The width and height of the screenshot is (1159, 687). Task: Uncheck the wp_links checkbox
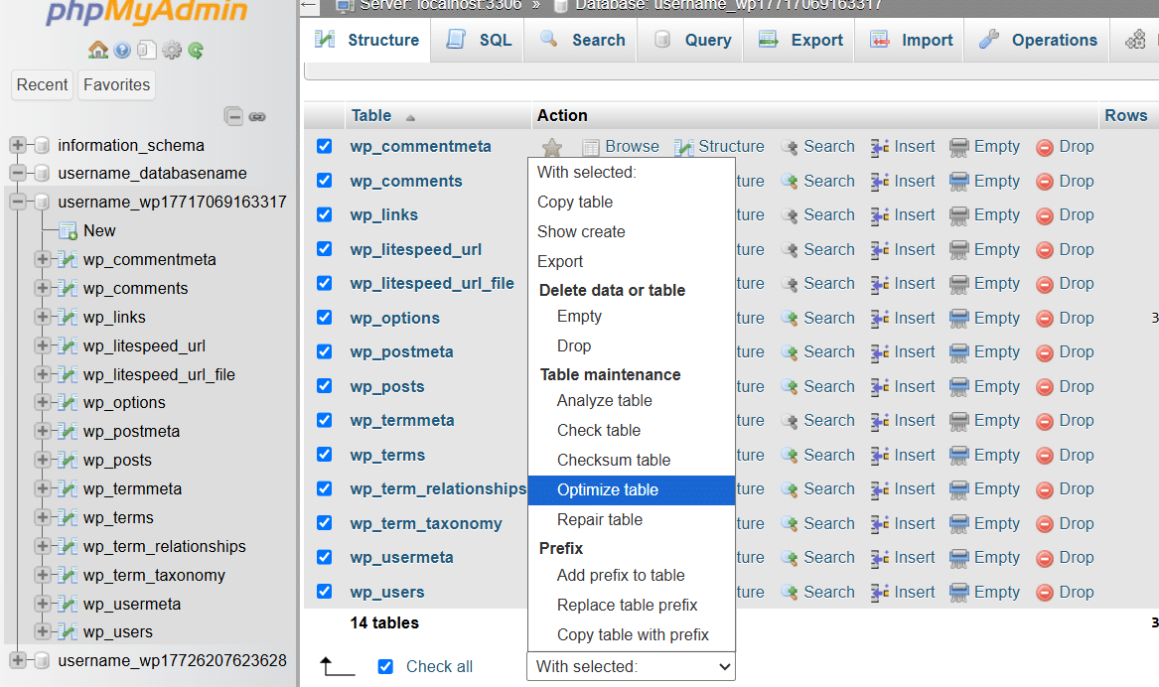pos(325,214)
